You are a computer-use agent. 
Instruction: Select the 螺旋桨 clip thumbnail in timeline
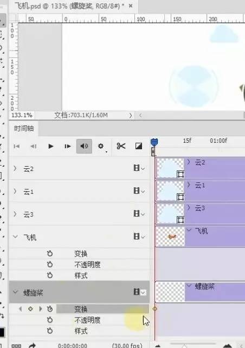tap(170, 292)
